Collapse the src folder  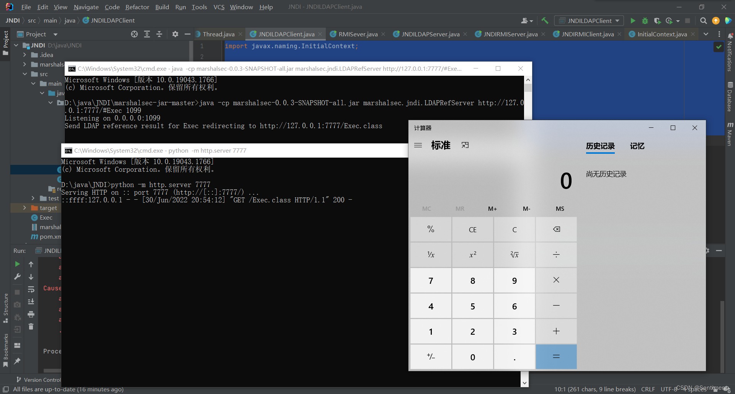24,74
